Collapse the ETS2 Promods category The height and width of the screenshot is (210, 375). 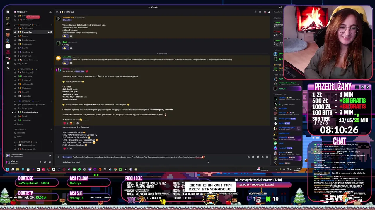(x=19, y=129)
